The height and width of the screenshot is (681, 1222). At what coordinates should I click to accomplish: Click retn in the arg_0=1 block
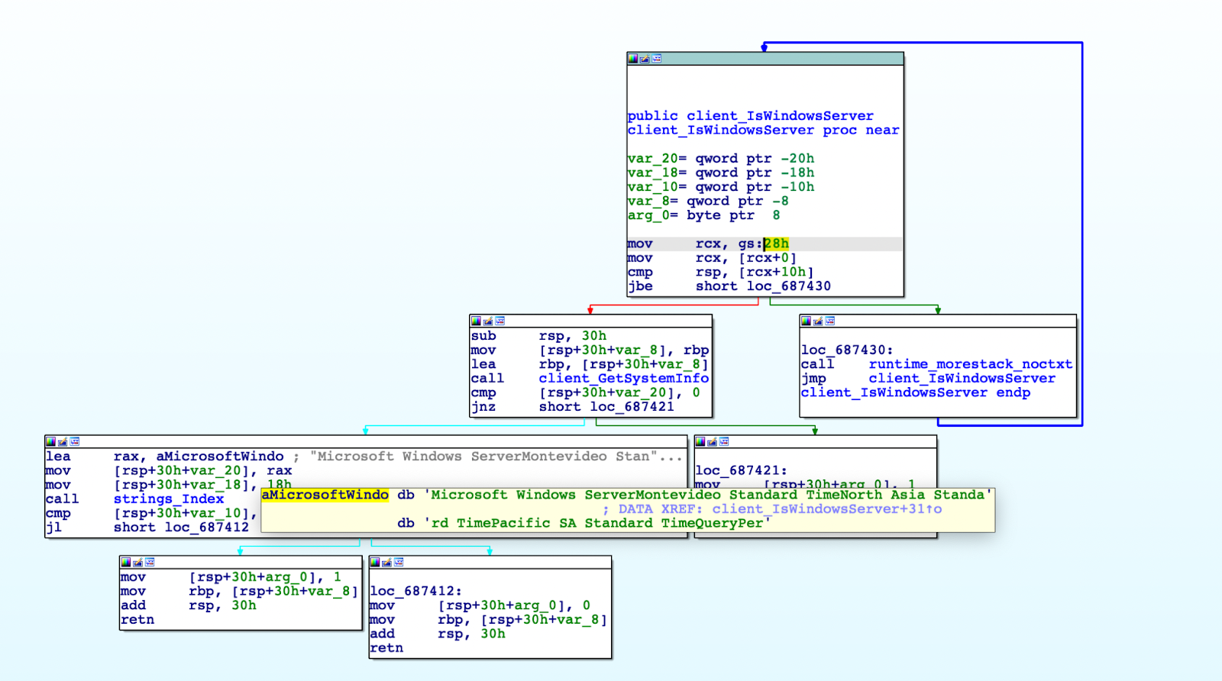[137, 620]
